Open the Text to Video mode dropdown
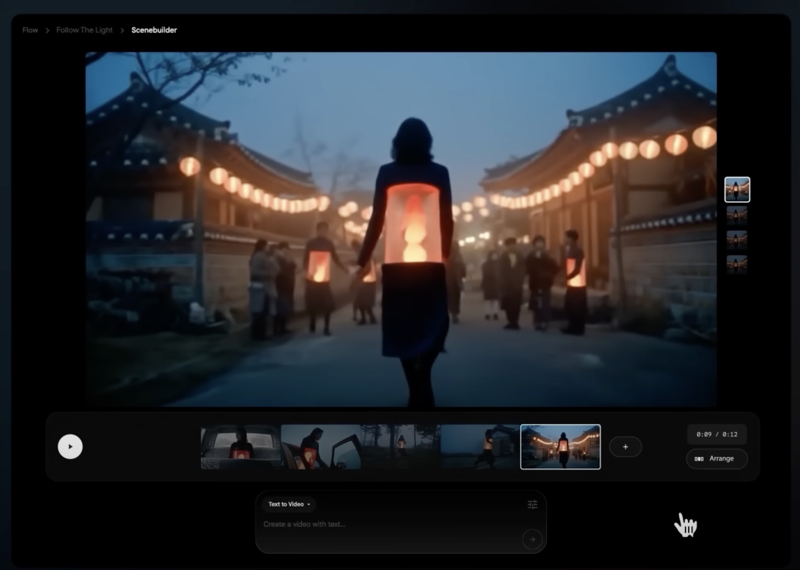The height and width of the screenshot is (570, 800). (x=289, y=504)
